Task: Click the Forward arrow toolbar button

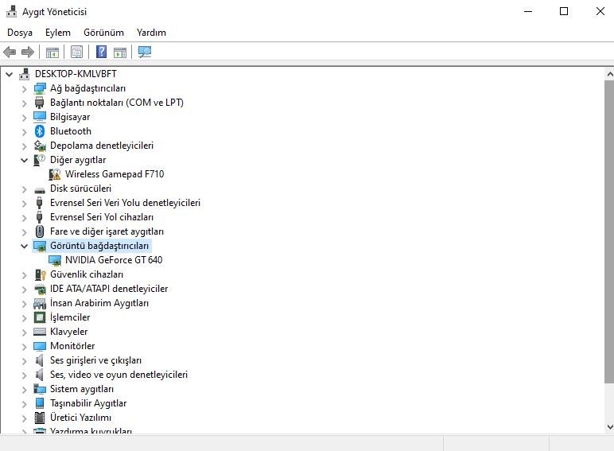Action: pos(27,52)
